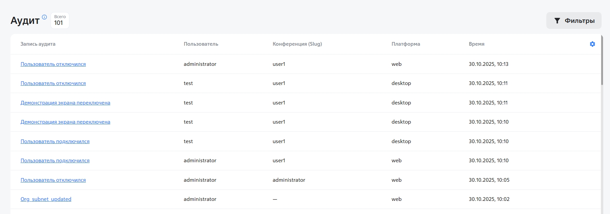The height and width of the screenshot is (214, 610).
Task: Click the Платформа column header
Action: (x=406, y=44)
